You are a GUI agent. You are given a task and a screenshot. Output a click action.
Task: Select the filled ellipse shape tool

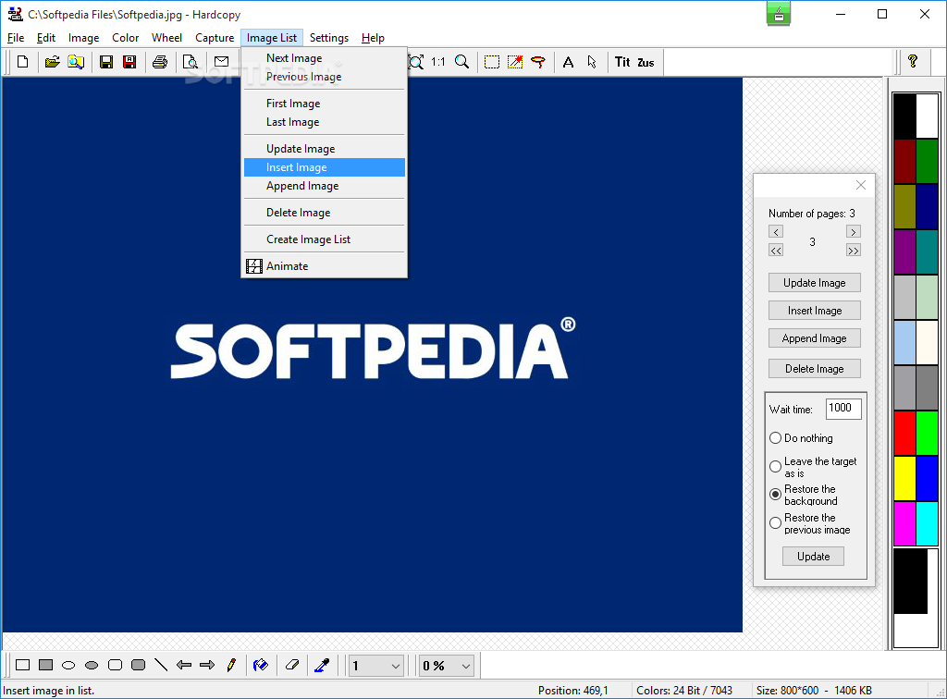(x=92, y=665)
